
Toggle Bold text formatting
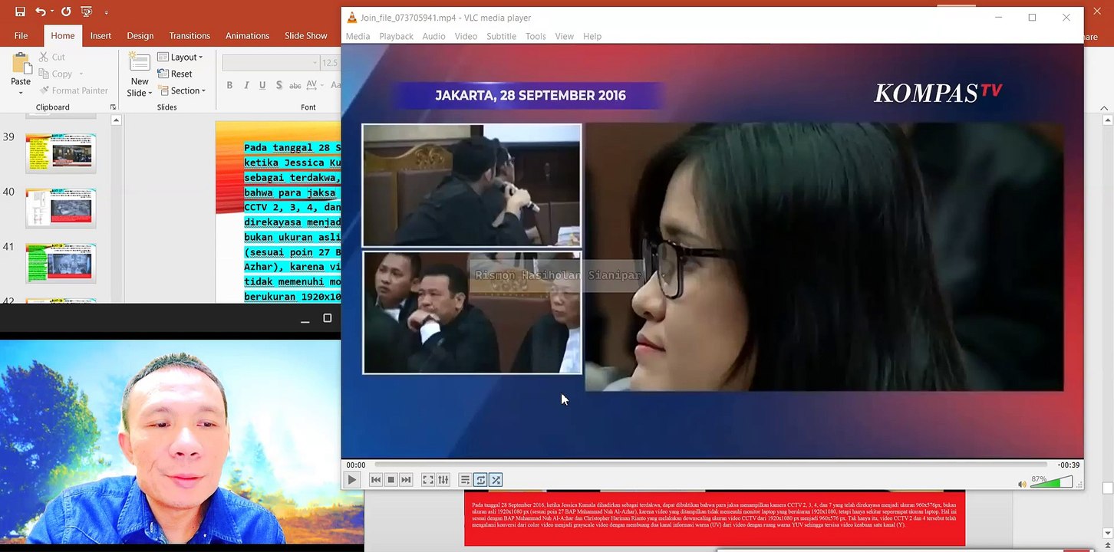229,85
